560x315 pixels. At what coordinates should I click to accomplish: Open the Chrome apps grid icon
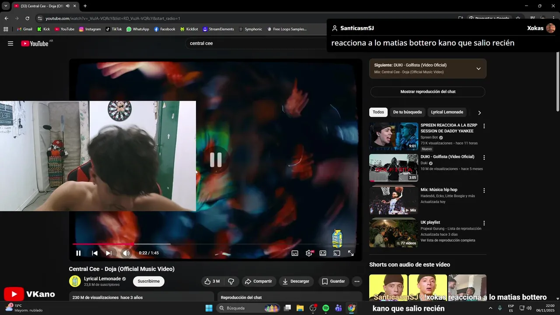point(6,29)
